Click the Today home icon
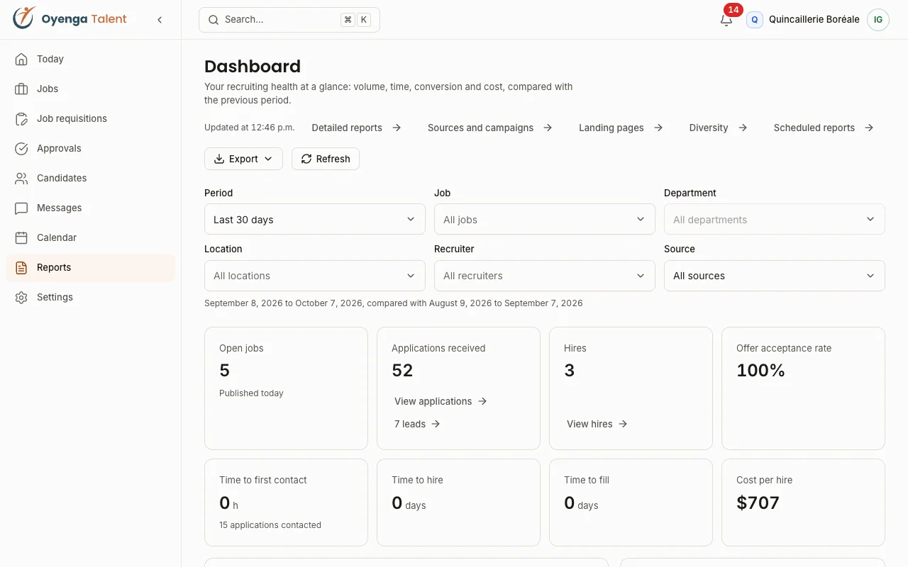Screen dimensions: 908x567 (x=22, y=59)
